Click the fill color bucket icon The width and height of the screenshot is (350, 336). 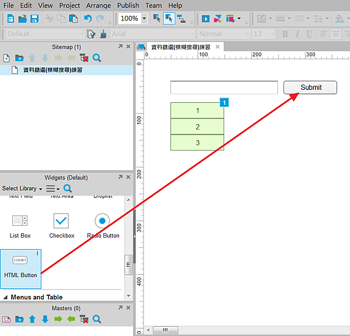(339, 19)
